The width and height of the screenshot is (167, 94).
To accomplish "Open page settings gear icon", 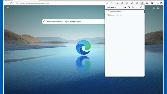I will (158, 8).
